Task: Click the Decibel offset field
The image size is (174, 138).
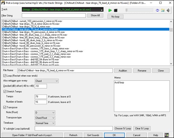Action: (41, 86)
